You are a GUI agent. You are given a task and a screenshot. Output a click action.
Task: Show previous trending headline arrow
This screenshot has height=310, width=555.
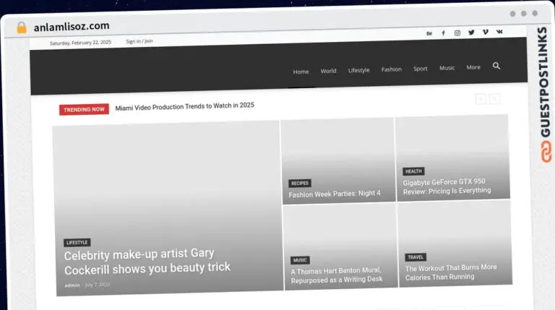(x=481, y=99)
